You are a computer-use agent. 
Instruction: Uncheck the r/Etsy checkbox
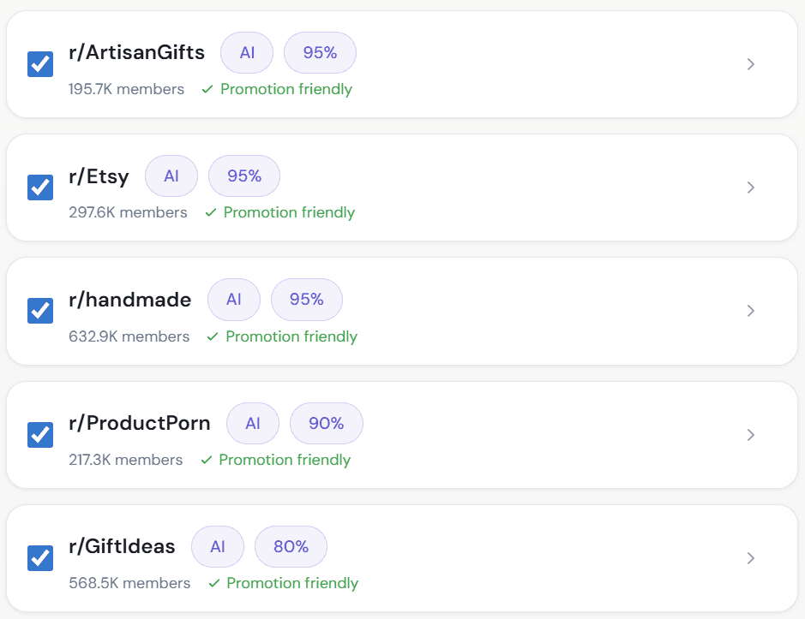pyautogui.click(x=40, y=187)
